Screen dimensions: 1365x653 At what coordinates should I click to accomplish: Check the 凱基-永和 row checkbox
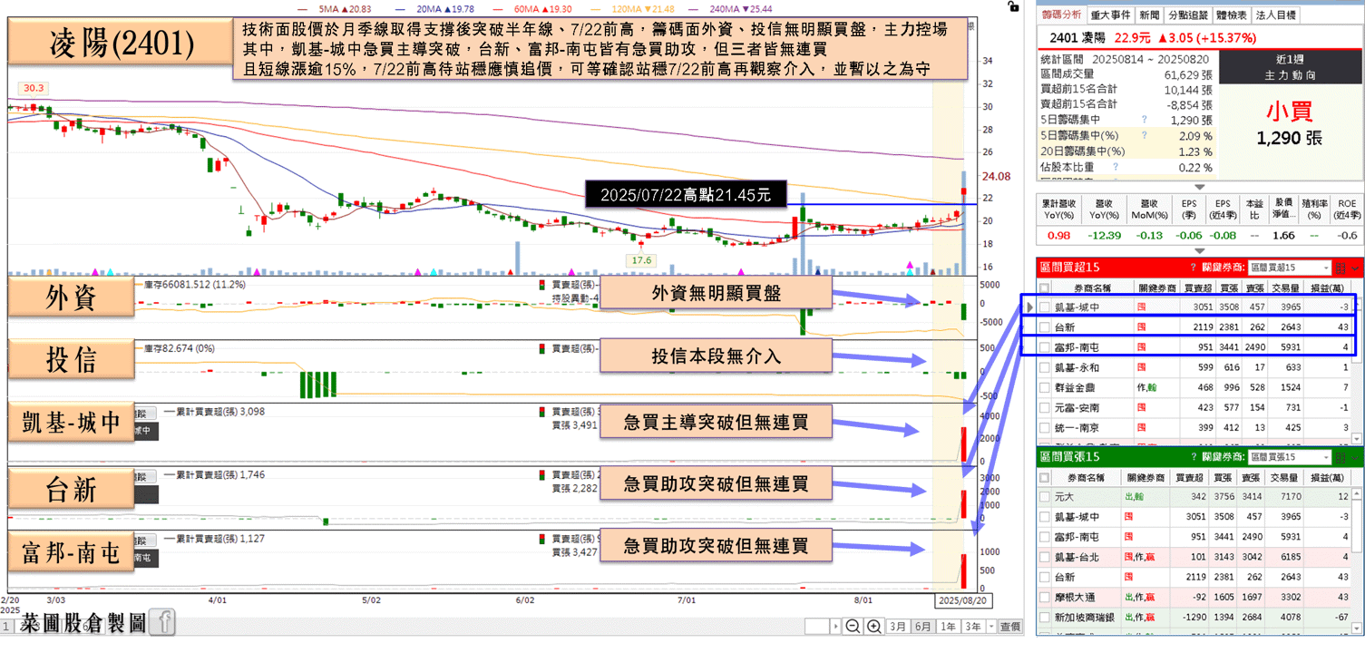pos(1044,367)
